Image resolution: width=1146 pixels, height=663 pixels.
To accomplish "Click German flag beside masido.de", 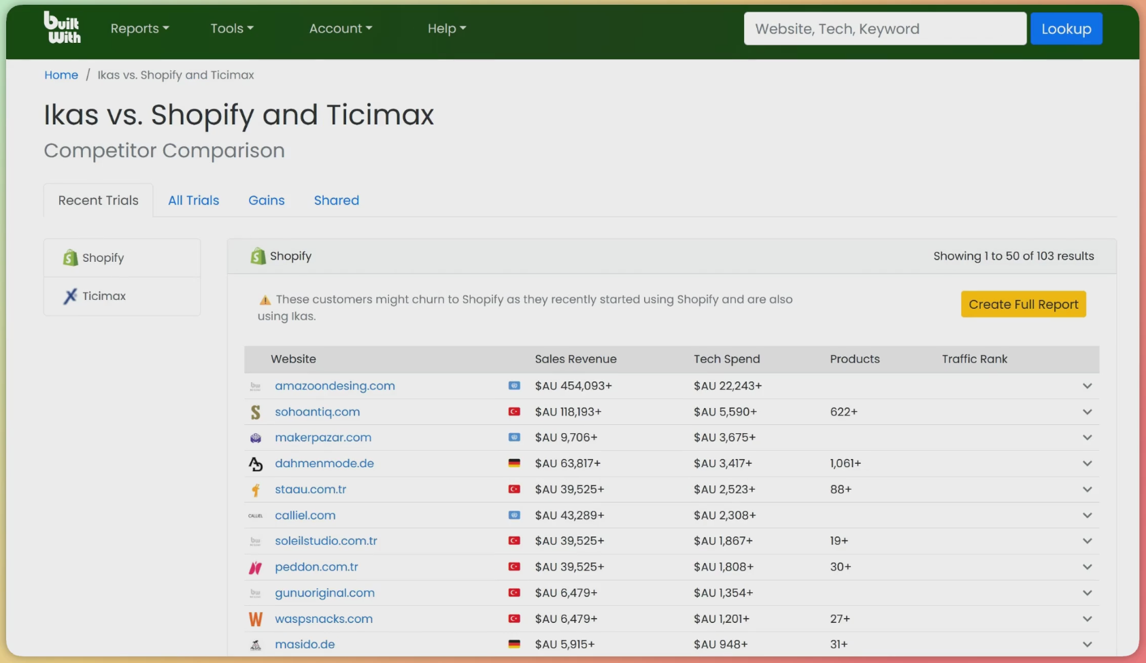I will [514, 644].
